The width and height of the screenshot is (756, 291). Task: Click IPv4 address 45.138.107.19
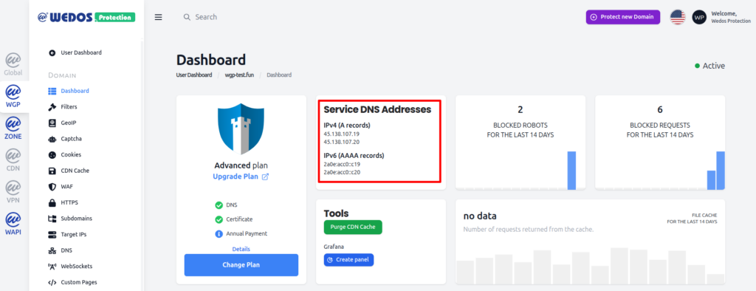point(341,134)
